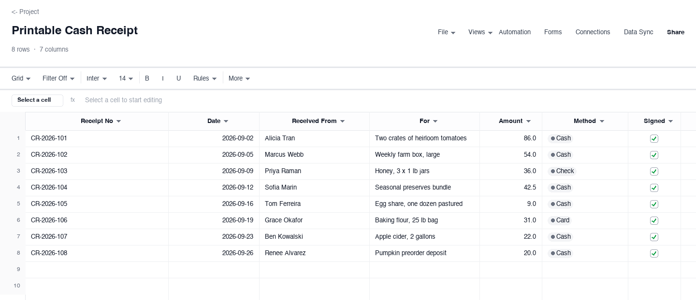Open the Grid view dropdown
This screenshot has height=300, width=696.
pyautogui.click(x=21, y=78)
